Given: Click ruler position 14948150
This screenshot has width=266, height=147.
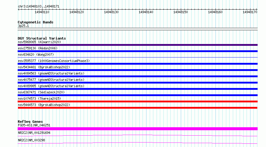Looking at the screenshot, I should tap(181, 12).
